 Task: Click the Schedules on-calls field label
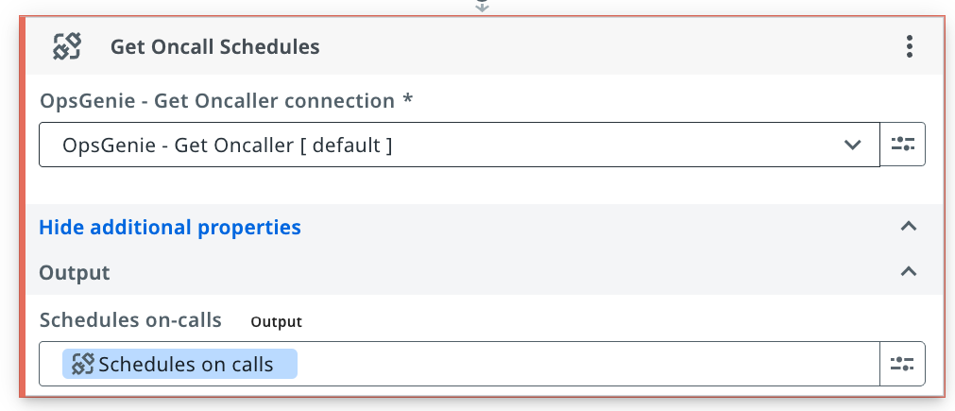coord(130,319)
